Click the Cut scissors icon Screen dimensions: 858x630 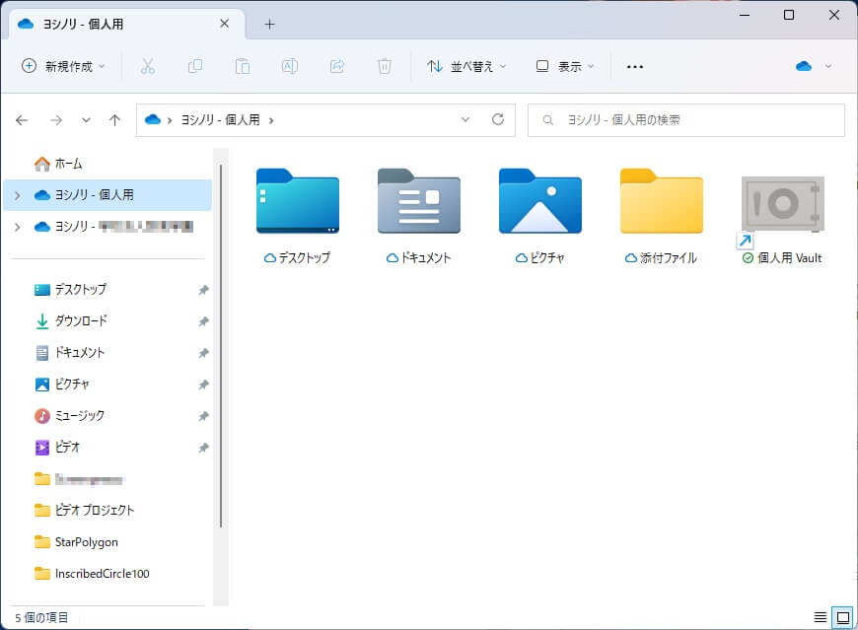tap(147, 66)
